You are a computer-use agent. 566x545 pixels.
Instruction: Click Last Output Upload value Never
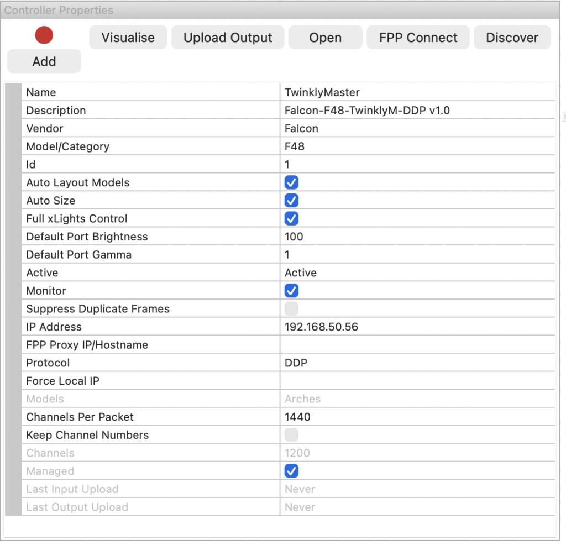(300, 507)
